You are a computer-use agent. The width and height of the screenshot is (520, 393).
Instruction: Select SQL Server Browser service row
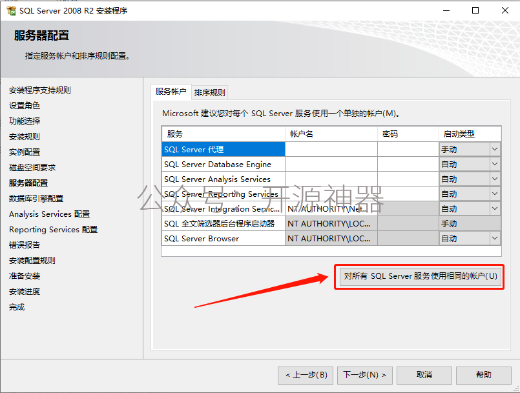point(224,238)
